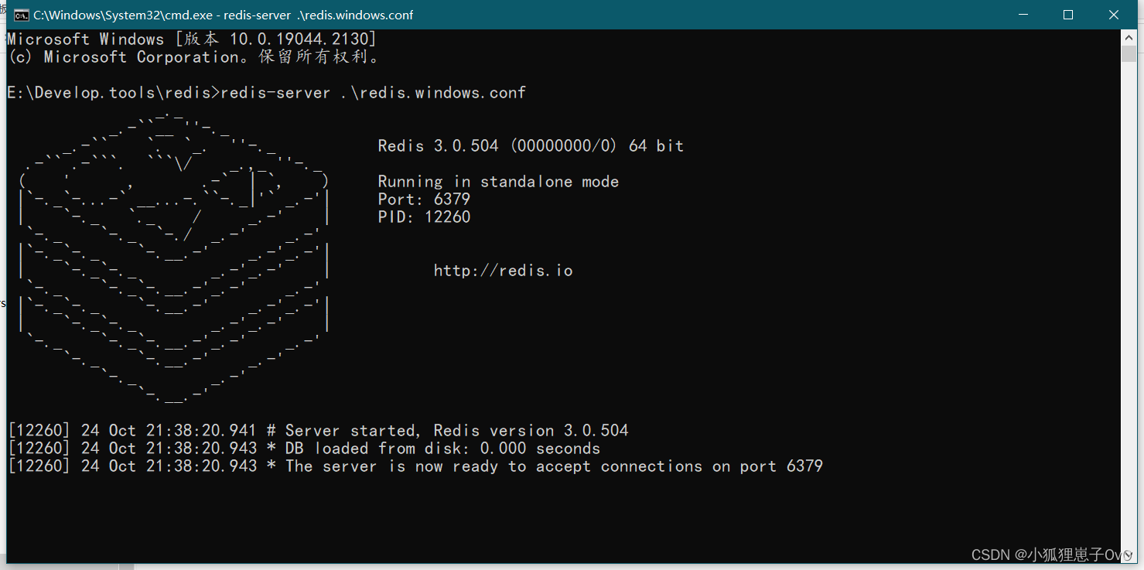This screenshot has width=1144, height=570.
Task: Click the vertical scrollbar thumb
Action: [x=1129, y=53]
